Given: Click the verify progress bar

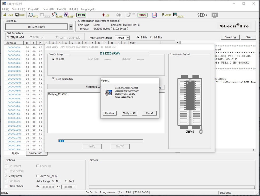Looking at the screenshot, I should pyautogui.click(x=101, y=141).
